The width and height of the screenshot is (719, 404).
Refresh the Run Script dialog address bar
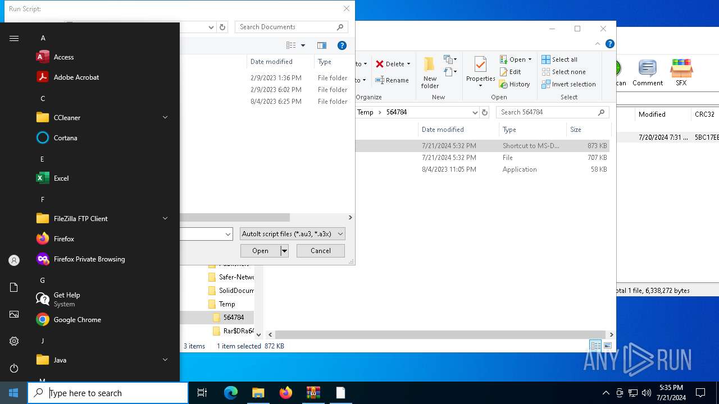(x=222, y=27)
